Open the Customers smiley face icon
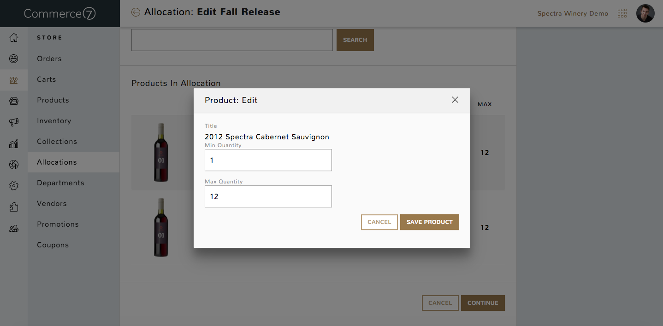 (x=14, y=59)
